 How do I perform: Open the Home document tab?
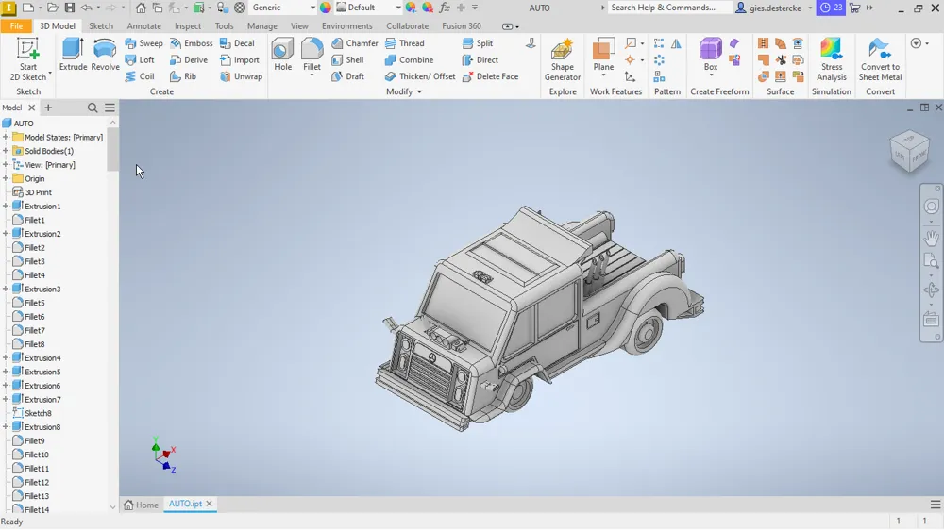141,505
